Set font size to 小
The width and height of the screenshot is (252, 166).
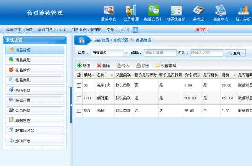pyautogui.click(x=135, y=30)
